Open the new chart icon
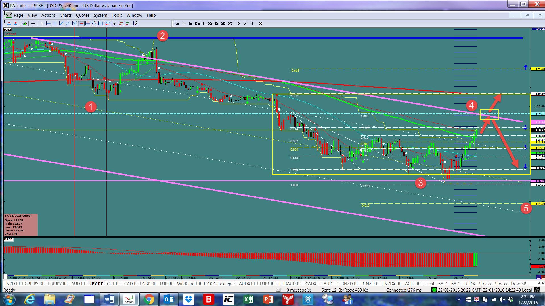 click(24, 24)
